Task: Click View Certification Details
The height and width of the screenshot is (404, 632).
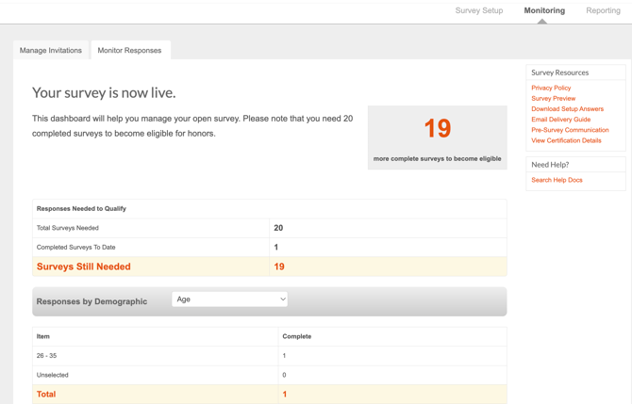Action: tap(566, 140)
